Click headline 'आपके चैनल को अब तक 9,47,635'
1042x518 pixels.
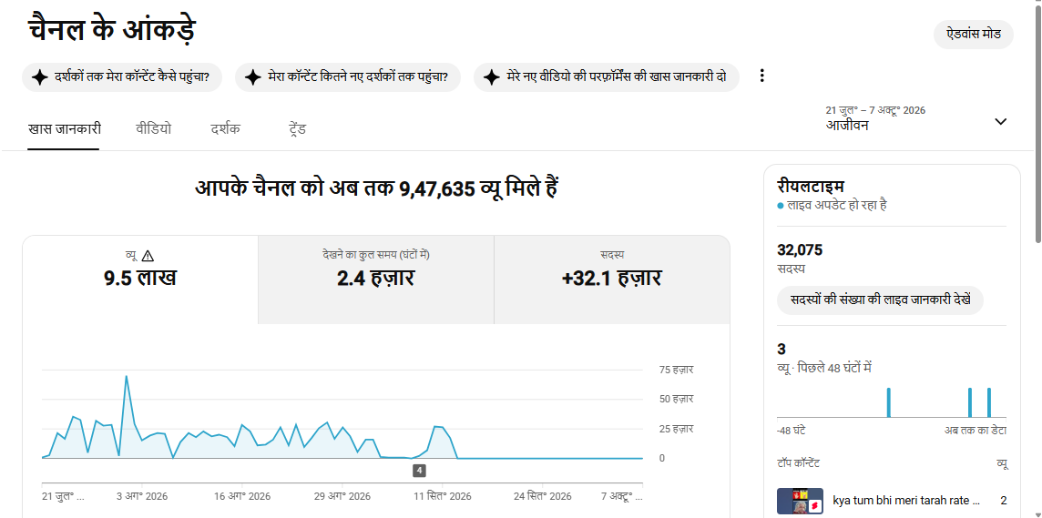pyautogui.click(x=376, y=188)
